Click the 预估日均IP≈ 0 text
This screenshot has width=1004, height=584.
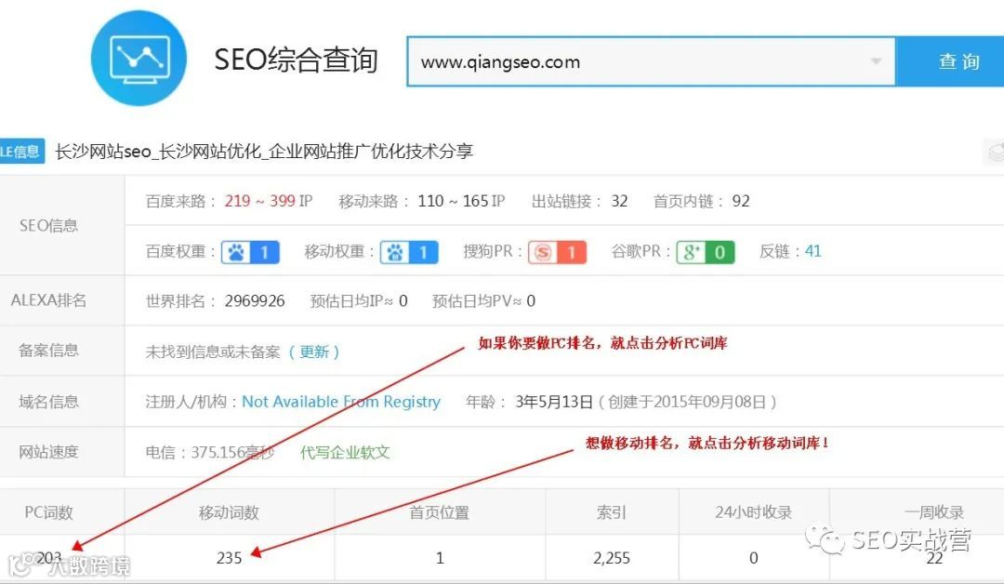tap(359, 301)
